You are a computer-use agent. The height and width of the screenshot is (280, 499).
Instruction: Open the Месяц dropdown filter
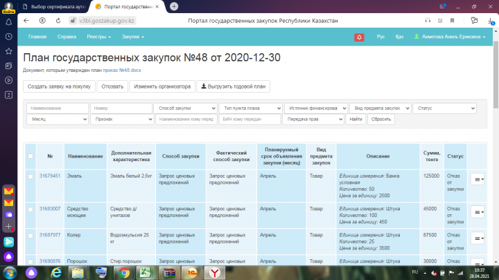coord(58,119)
